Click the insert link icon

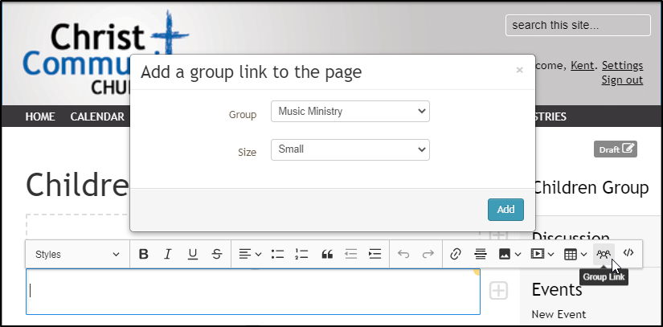[455, 254]
